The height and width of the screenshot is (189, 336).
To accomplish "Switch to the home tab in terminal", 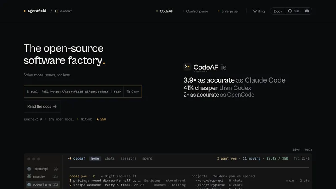I will [x=95, y=159].
